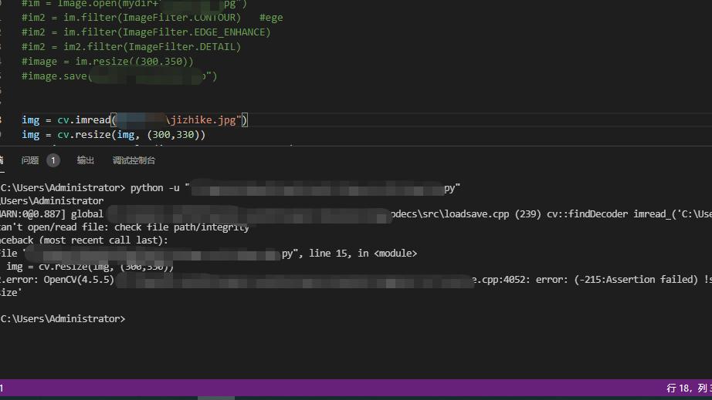Click 'error: OpenCV(4.5.5)' in terminal output
Viewport: 712px width, 400px height.
tap(59, 280)
